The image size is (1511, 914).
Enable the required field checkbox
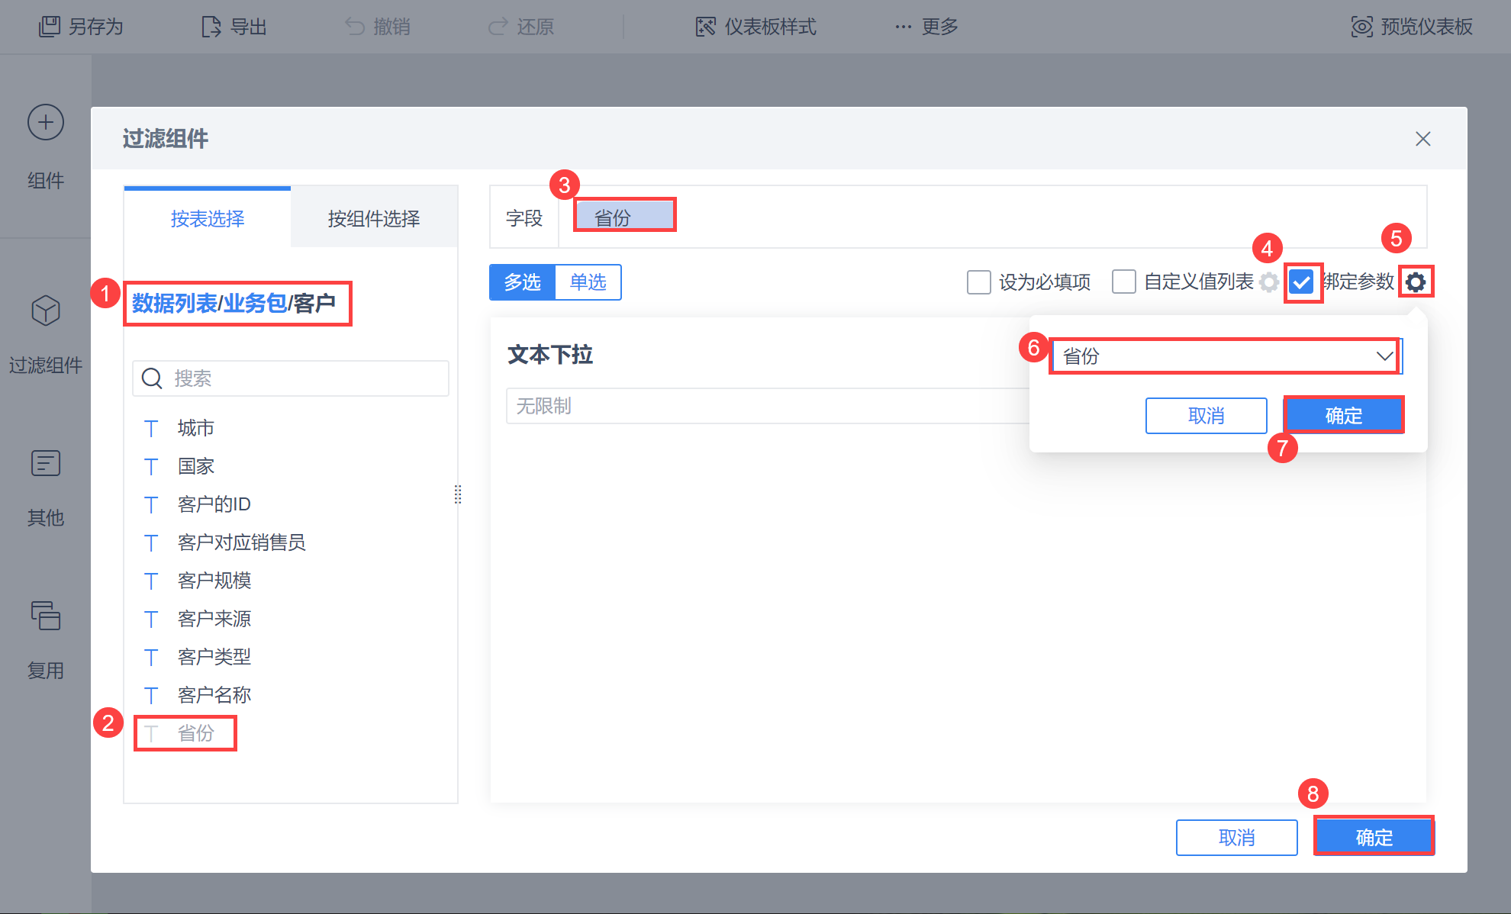pos(979,282)
